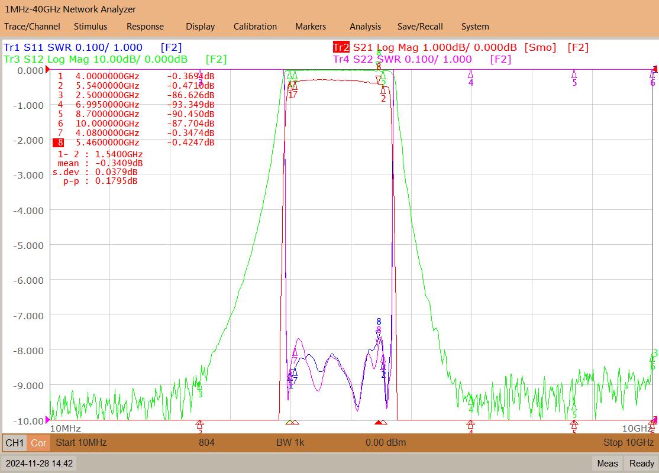Click the Meas button in status bar

[608, 464]
